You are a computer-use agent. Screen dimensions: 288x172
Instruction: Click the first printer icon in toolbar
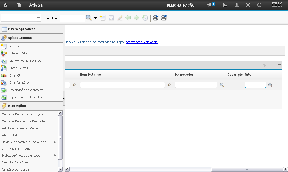click(155, 18)
